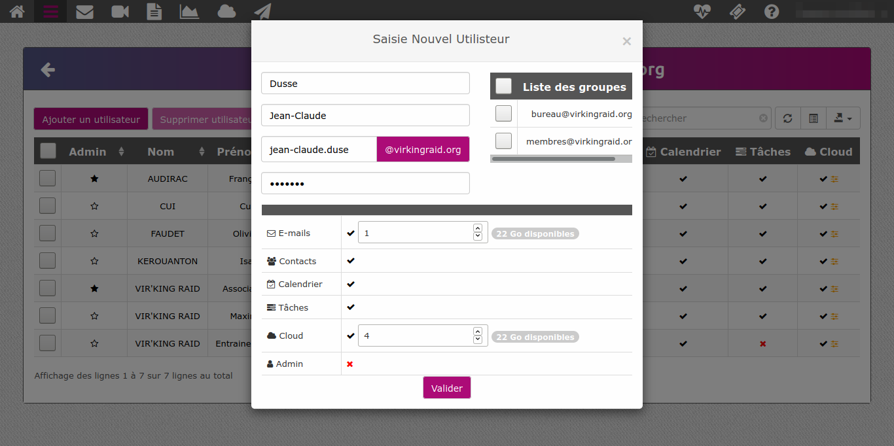
Task: Open the video camera icon
Action: [120, 11]
